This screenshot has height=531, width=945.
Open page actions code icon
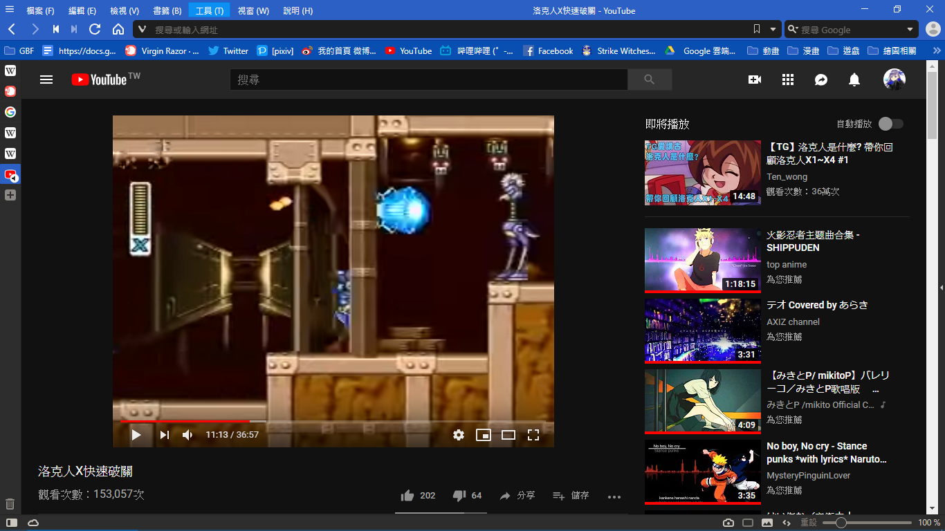(786, 523)
